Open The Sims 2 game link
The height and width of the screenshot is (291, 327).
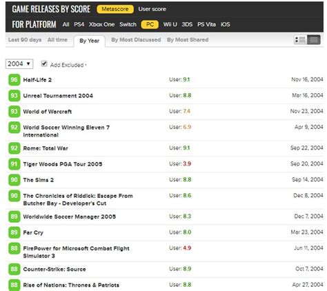coord(39,180)
